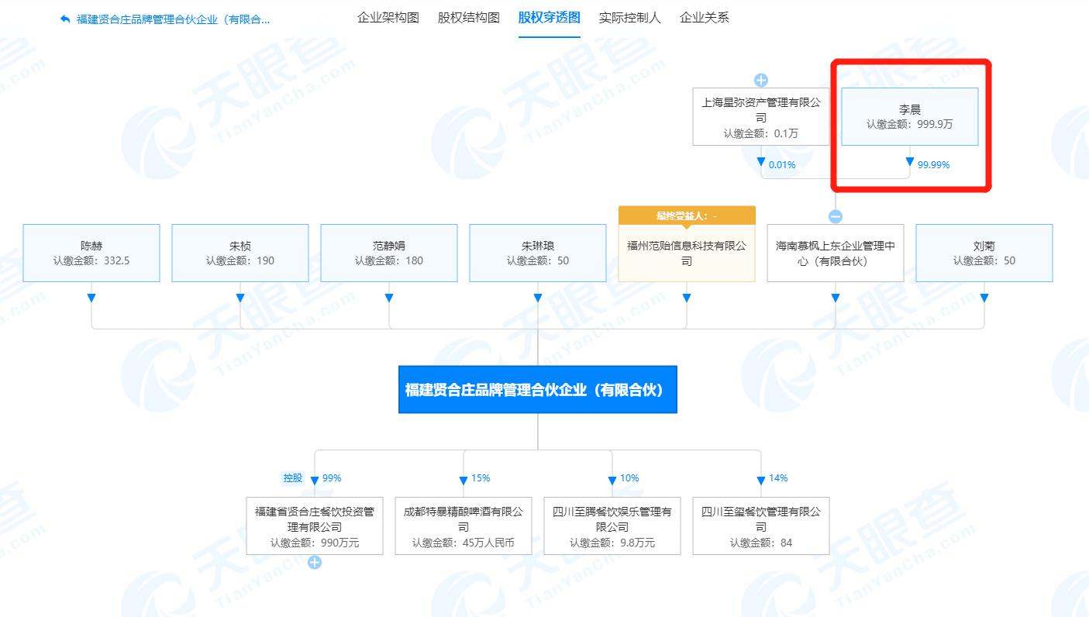
Task: Select shareholder node 朱桢
Action: pos(240,253)
